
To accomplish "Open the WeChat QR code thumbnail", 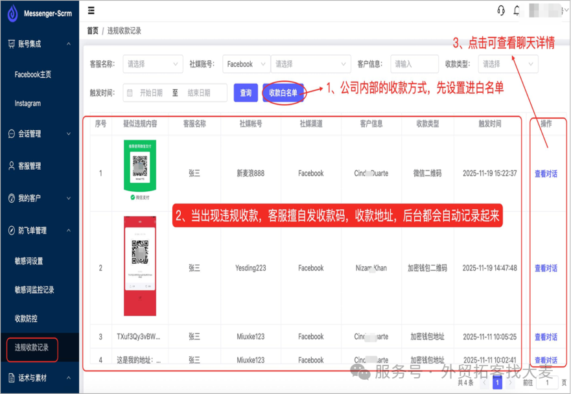I will click(x=140, y=170).
